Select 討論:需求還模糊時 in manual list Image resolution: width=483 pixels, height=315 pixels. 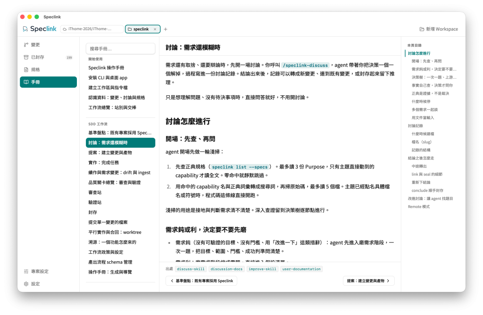(120, 142)
